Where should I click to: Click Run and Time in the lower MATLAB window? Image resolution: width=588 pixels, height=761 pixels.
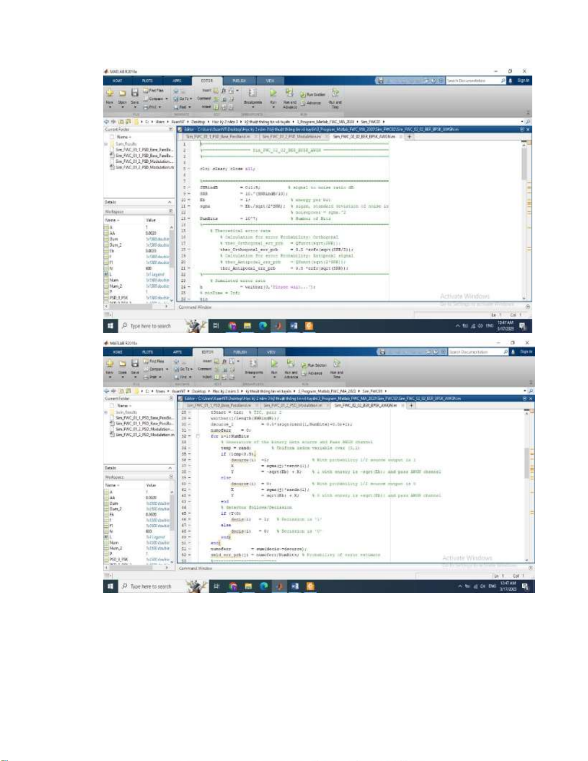(x=337, y=364)
